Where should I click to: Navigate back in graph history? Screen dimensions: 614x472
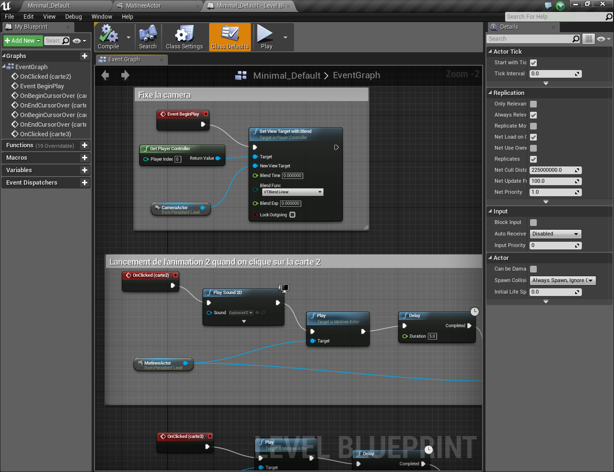click(x=105, y=75)
